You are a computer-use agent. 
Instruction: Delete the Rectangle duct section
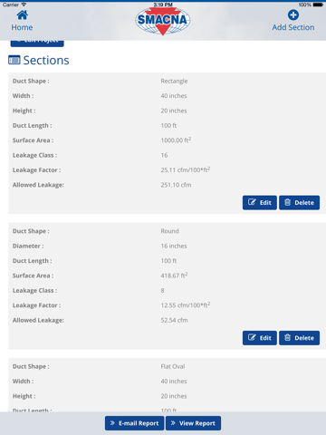(x=299, y=202)
